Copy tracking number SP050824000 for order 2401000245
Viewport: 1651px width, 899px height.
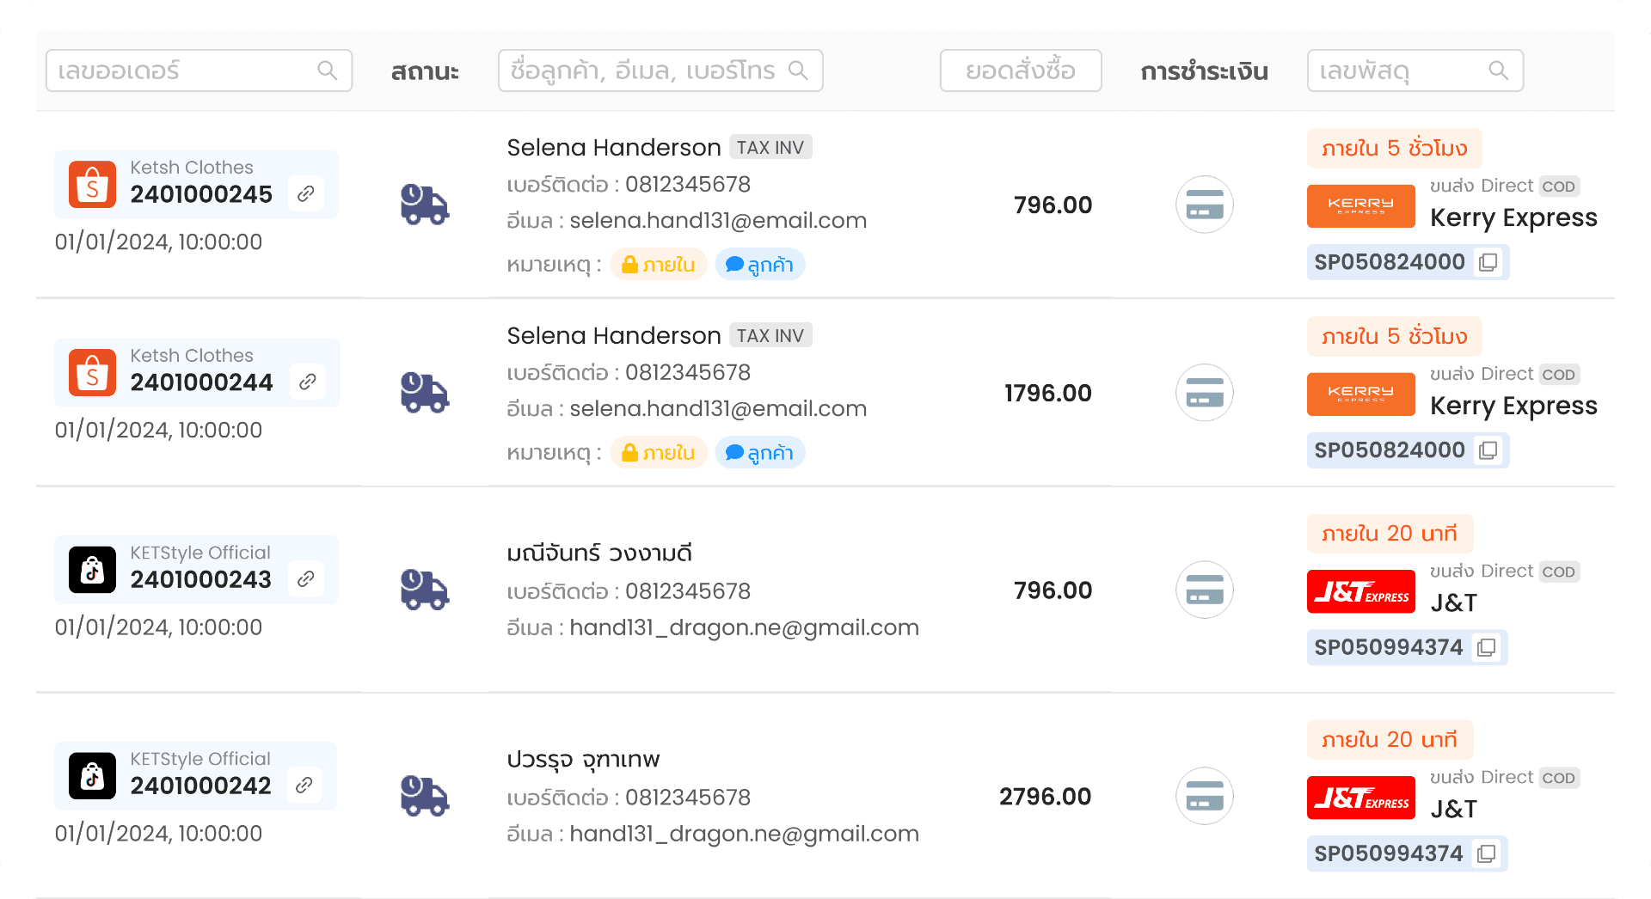pyautogui.click(x=1488, y=262)
